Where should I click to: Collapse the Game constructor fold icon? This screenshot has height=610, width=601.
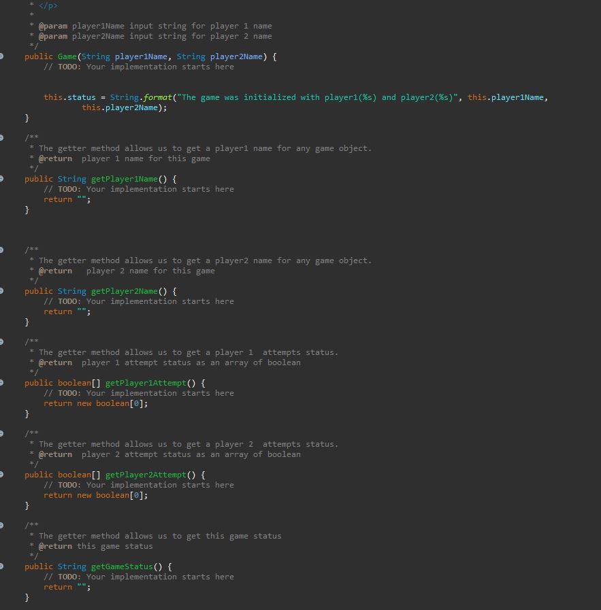click(x=4, y=56)
